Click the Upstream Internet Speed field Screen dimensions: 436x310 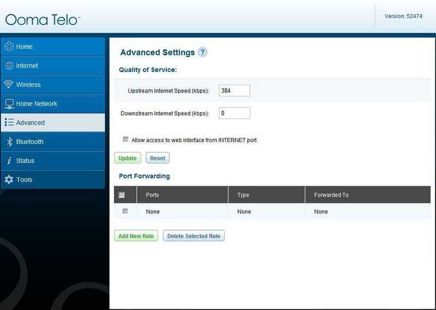coord(234,90)
